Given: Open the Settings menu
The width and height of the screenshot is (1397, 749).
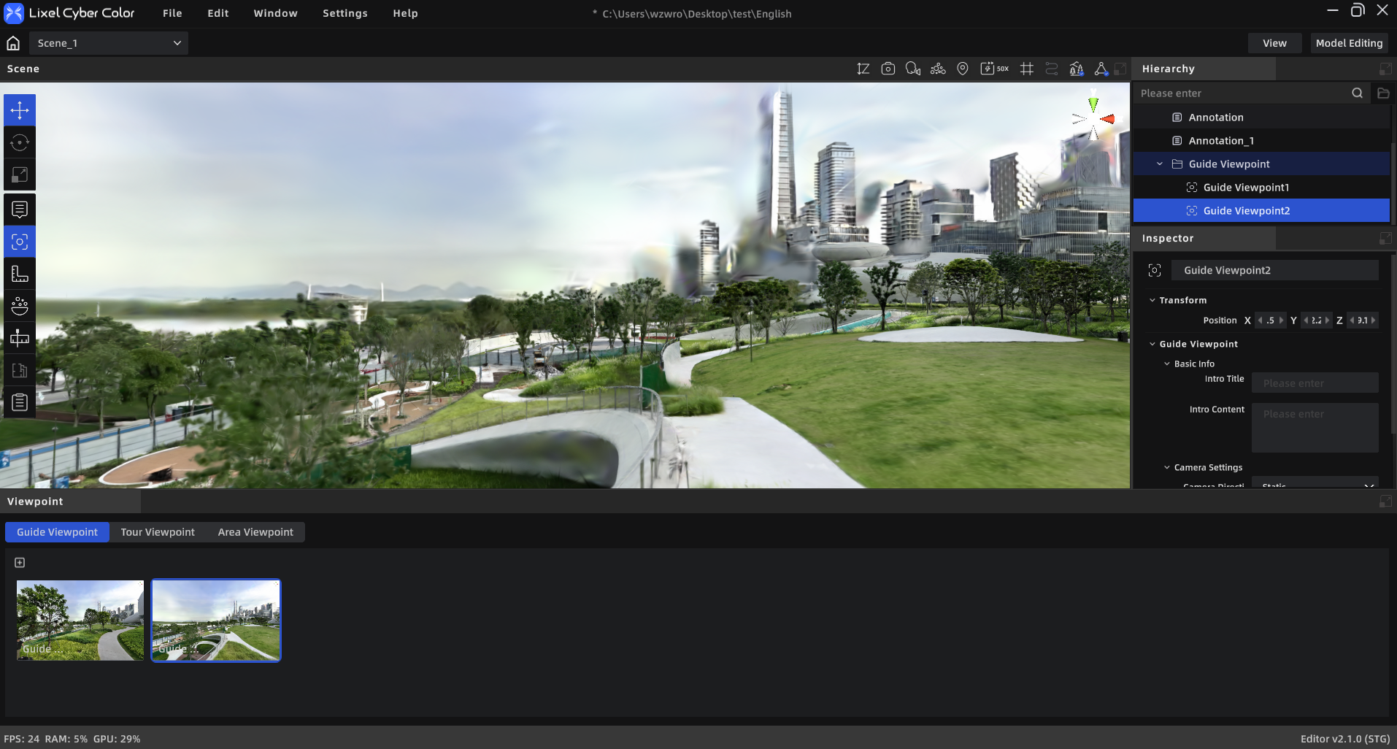Looking at the screenshot, I should pyautogui.click(x=345, y=13).
